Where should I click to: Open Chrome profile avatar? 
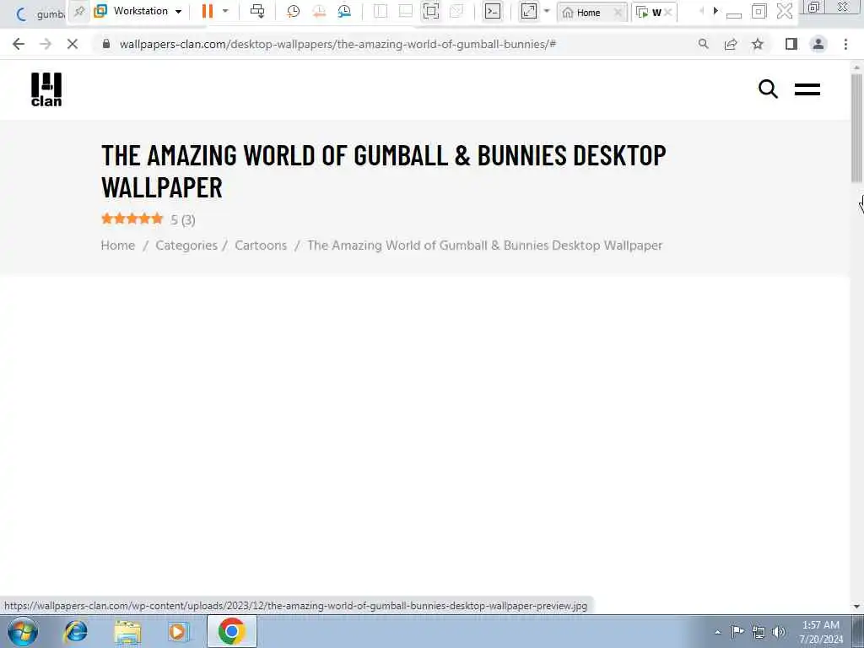pyautogui.click(x=818, y=44)
